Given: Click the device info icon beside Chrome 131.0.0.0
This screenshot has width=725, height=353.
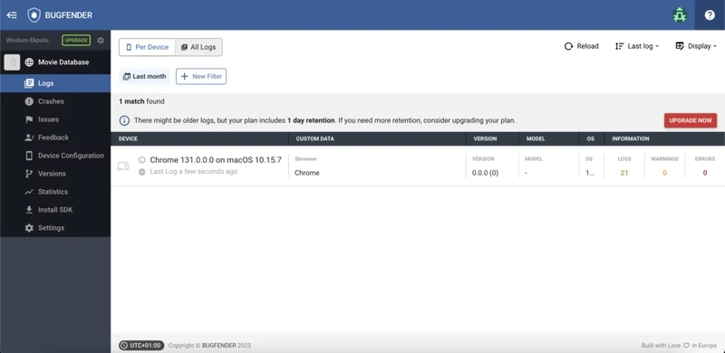Looking at the screenshot, I should 142,160.
